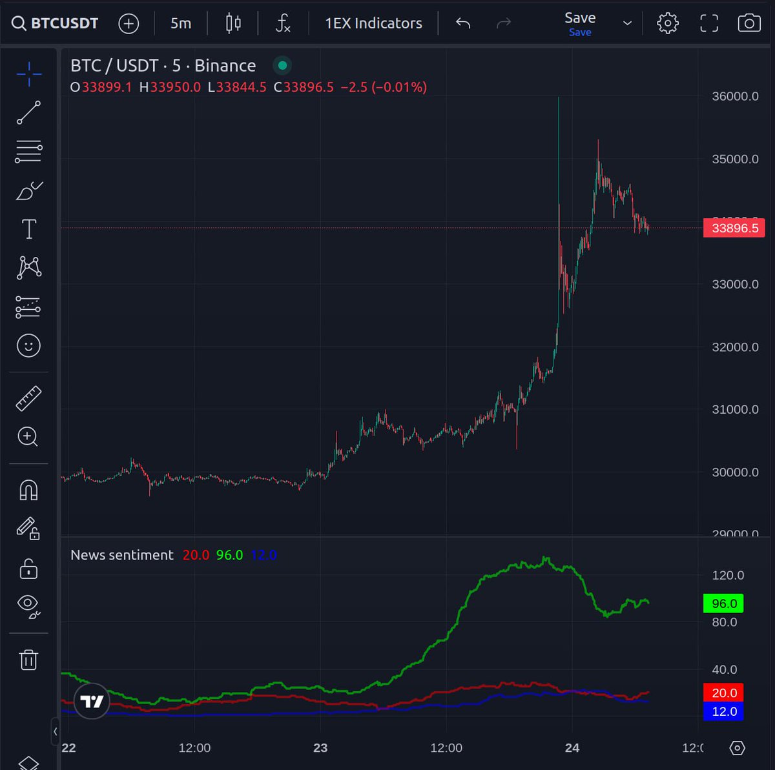Select the measure ruler tool
The width and height of the screenshot is (775, 770).
(28, 397)
